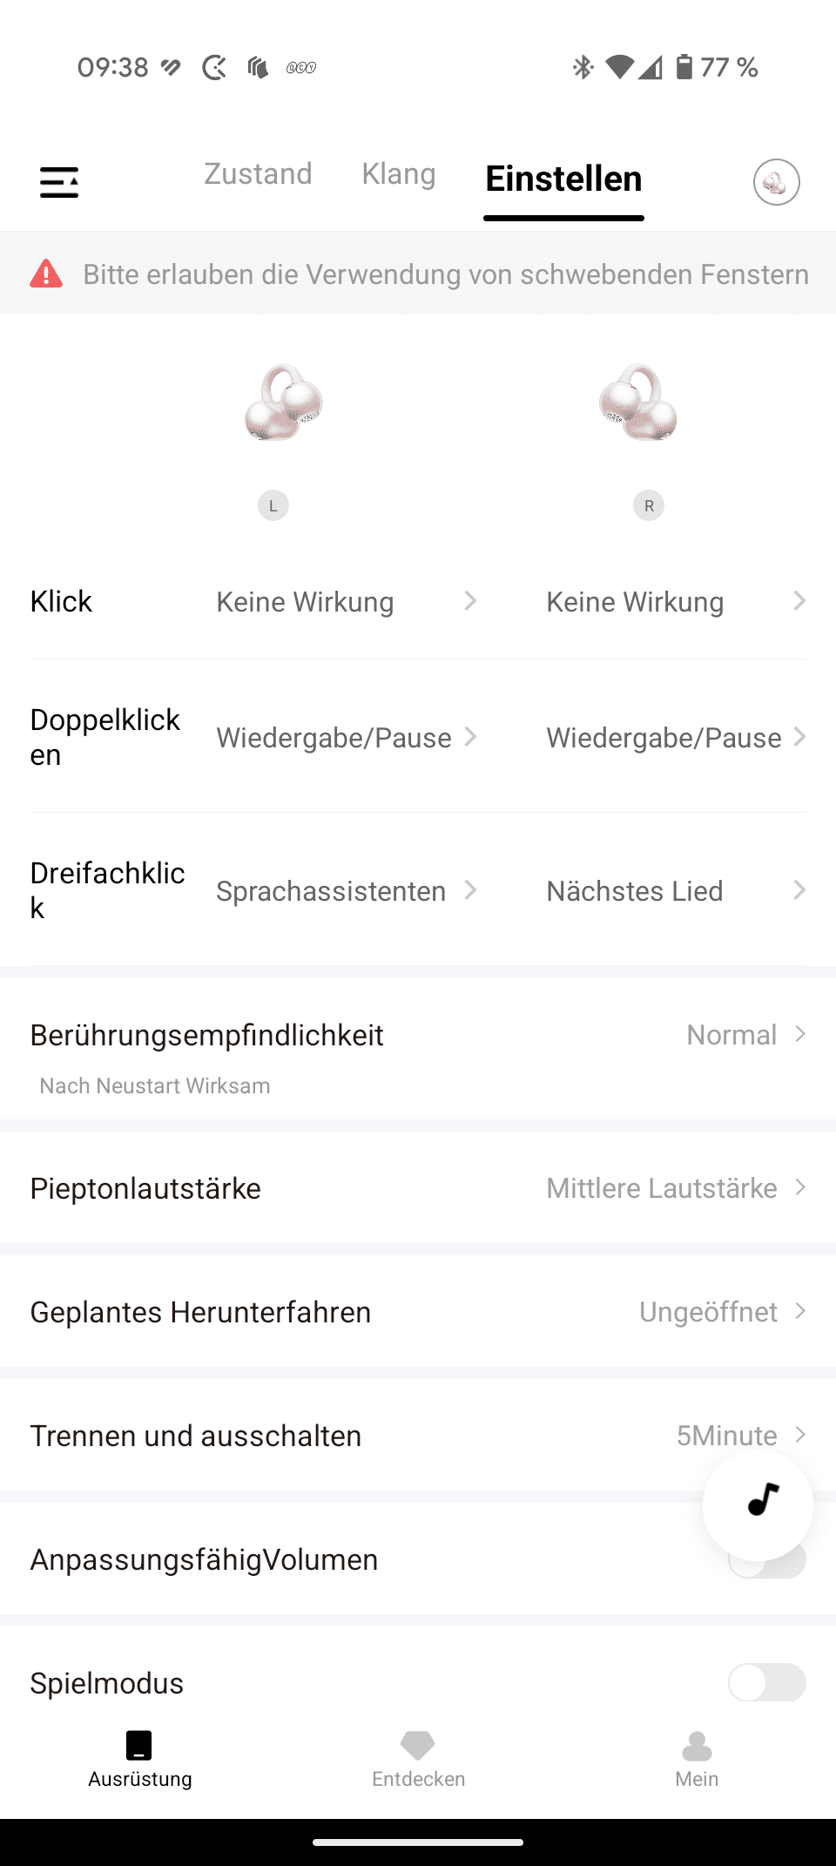Viewport: 836px width, 1866px height.
Task: Expand left Klick action Keine Wirkung
Action: (x=346, y=602)
